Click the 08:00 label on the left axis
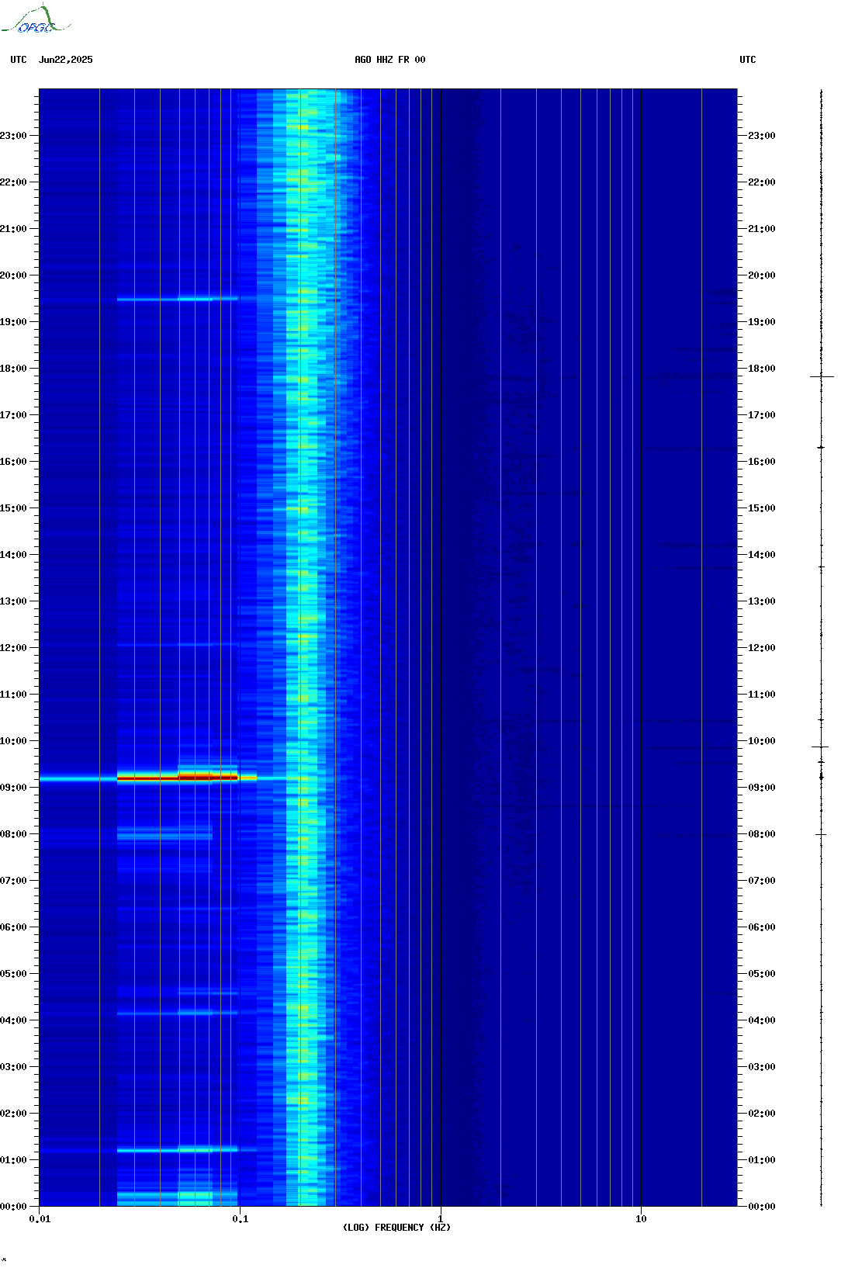Viewport: 855px width, 1268px height. click(13, 834)
